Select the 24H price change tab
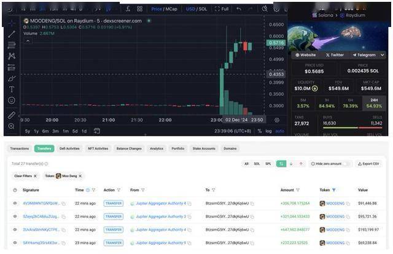This screenshot has width=393, height=254. click(374, 103)
